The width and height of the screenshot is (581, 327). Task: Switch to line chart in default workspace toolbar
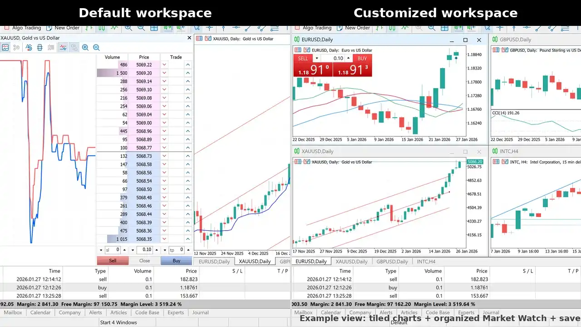tap(114, 28)
